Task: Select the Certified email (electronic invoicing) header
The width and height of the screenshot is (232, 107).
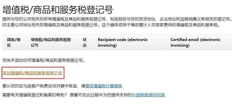Action: [195, 43]
